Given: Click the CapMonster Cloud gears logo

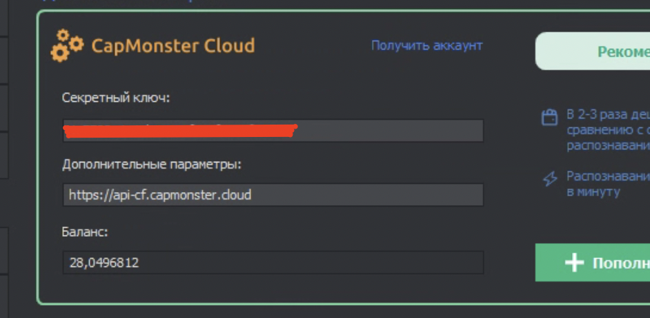Looking at the screenshot, I should coord(67,45).
